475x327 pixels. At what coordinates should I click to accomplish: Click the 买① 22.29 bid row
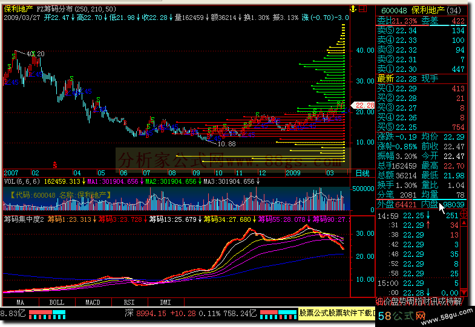(421, 89)
